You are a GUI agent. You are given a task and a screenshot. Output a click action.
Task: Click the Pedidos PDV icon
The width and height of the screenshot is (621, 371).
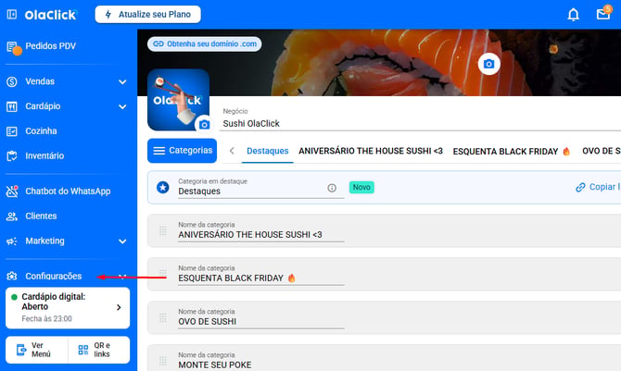[12, 46]
